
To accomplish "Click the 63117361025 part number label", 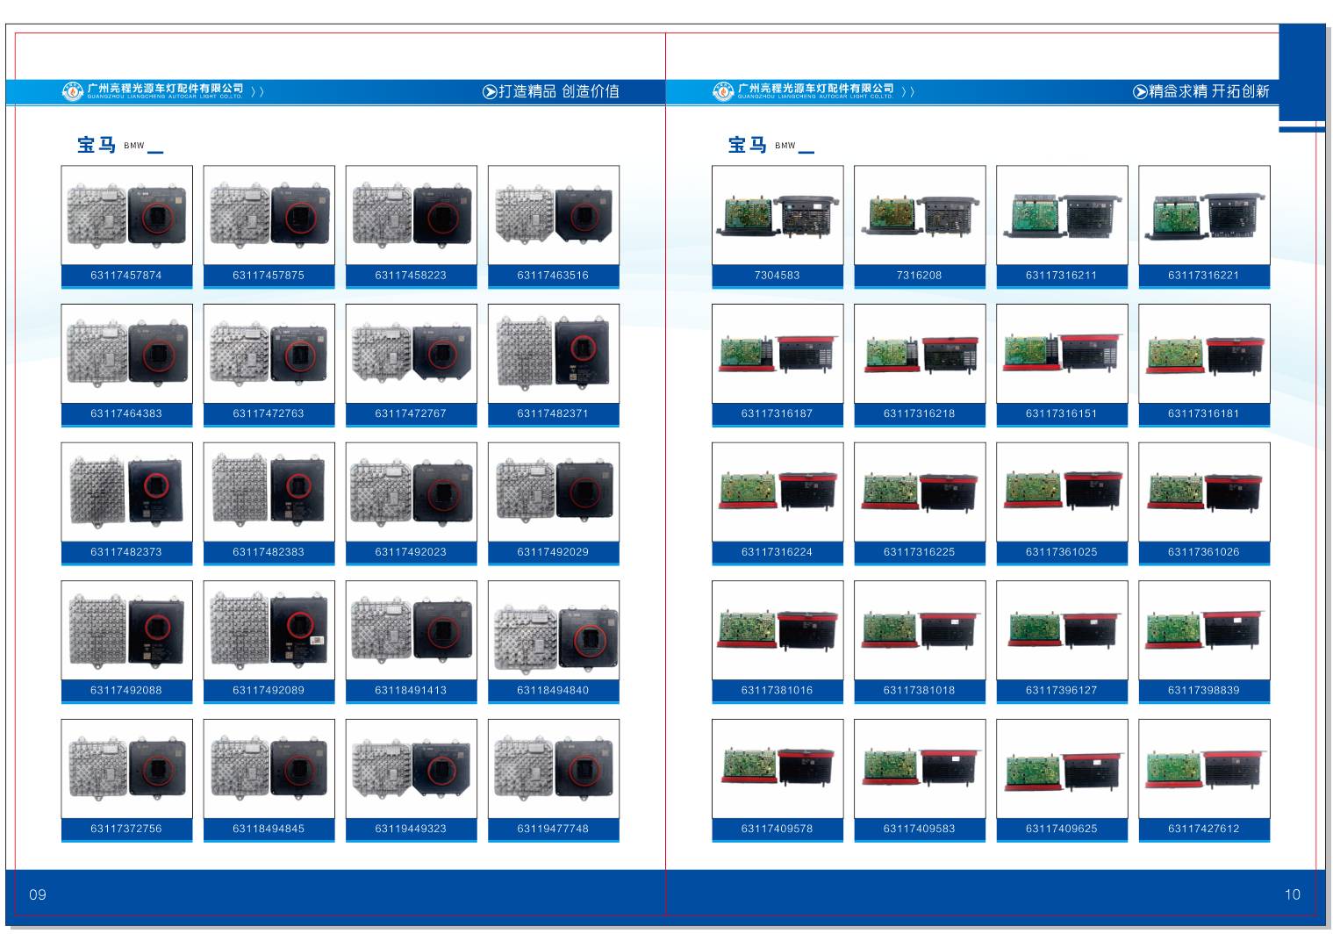I will click(1061, 552).
